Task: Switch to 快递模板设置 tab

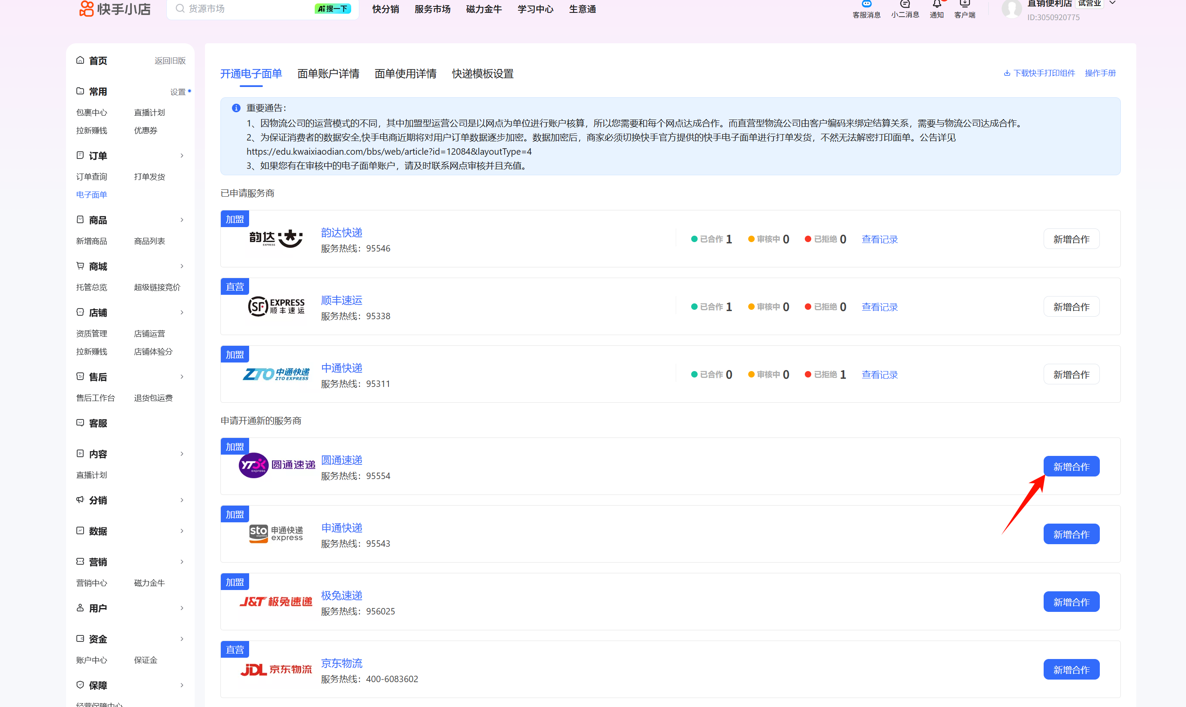Action: [x=482, y=74]
